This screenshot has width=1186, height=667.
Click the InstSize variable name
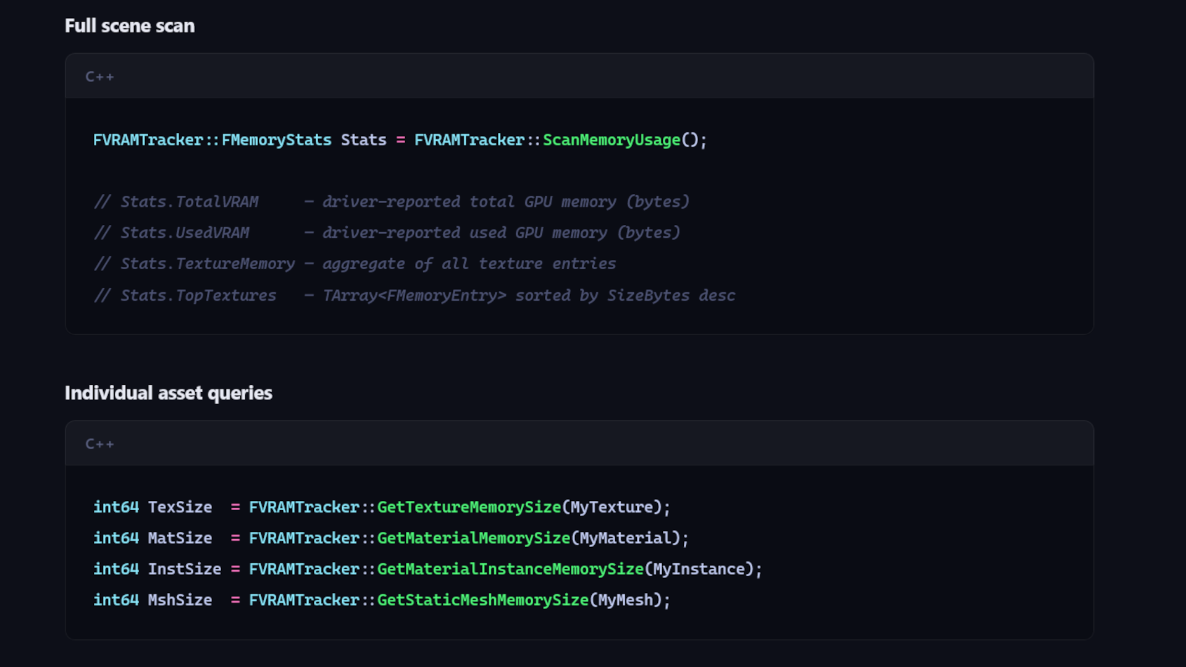(x=185, y=569)
